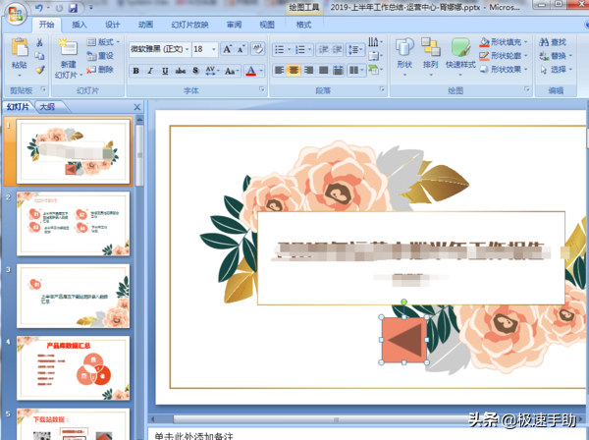Increase list indent level
This screenshot has width=589, height=440.
[x=338, y=50]
